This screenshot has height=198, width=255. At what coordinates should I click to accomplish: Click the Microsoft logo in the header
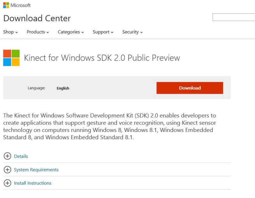point(18,5)
